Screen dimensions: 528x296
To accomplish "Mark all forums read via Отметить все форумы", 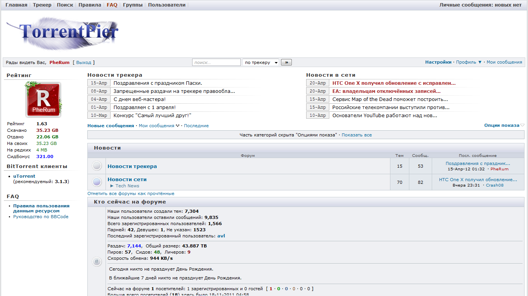I will 131,193.
